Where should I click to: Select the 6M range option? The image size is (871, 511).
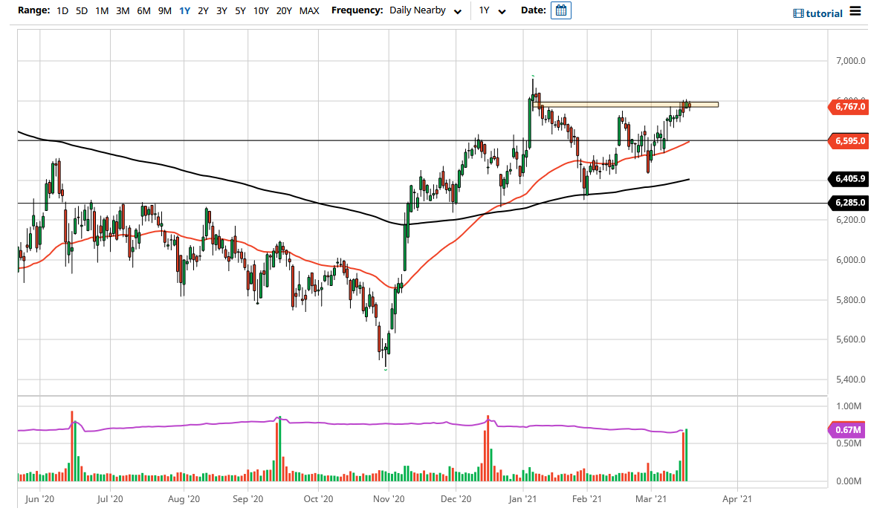tap(143, 11)
